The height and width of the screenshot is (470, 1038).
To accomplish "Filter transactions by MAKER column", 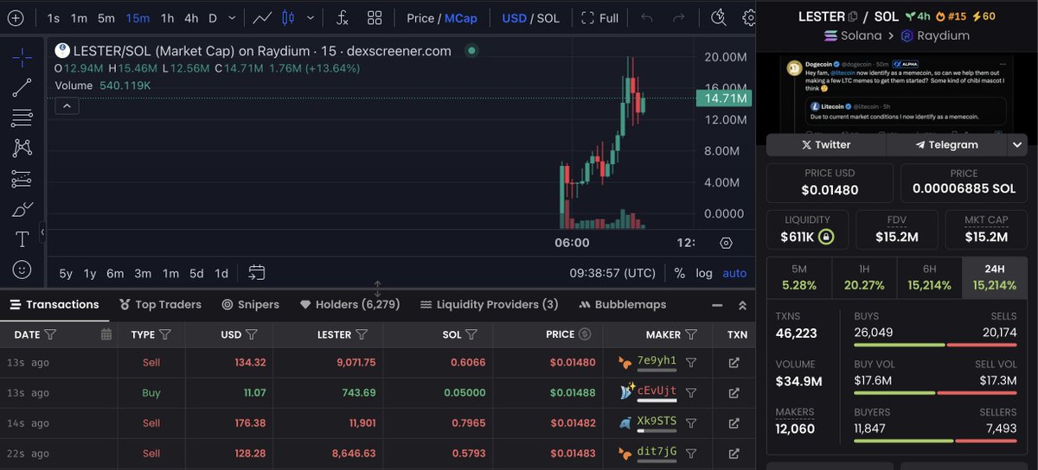I will 691,334.
